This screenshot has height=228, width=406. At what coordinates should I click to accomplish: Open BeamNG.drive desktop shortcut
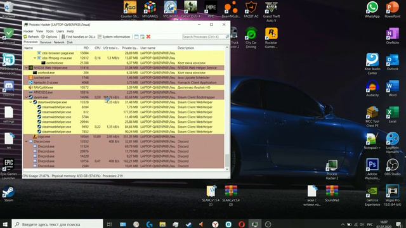coord(231,10)
